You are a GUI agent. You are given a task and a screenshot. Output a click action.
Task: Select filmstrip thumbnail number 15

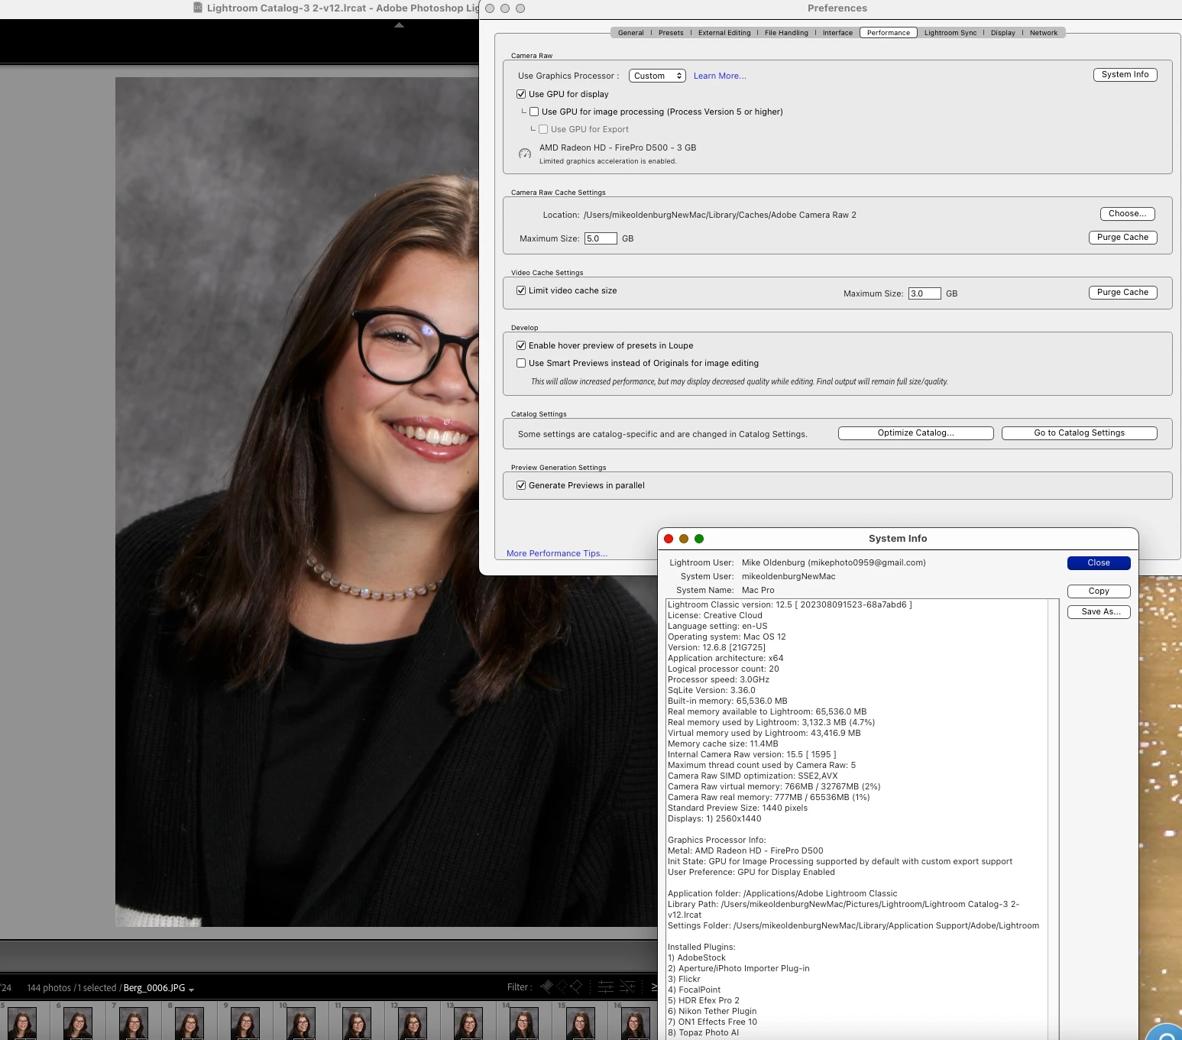(x=580, y=1022)
